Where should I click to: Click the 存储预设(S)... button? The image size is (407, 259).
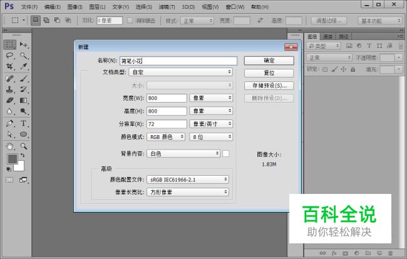click(269, 86)
